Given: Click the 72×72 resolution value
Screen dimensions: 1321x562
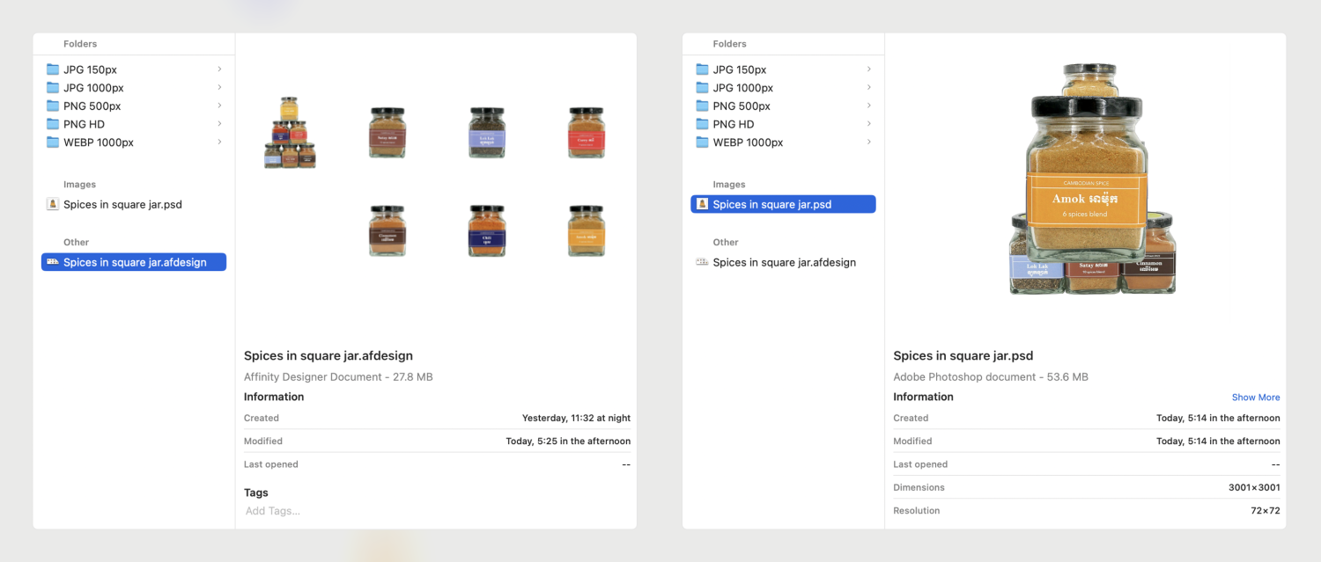Looking at the screenshot, I should pos(1266,511).
